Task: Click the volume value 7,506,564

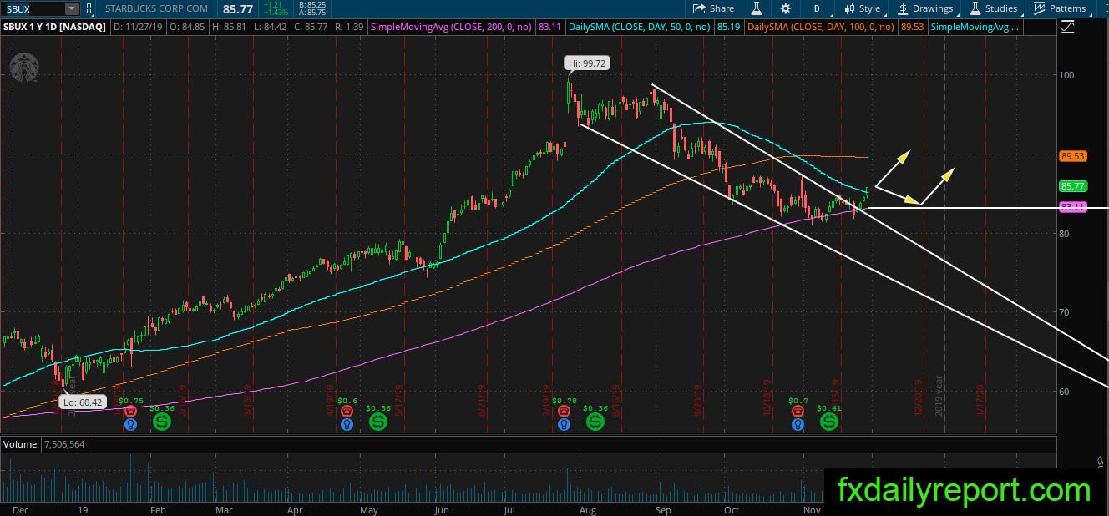Action: (66, 444)
